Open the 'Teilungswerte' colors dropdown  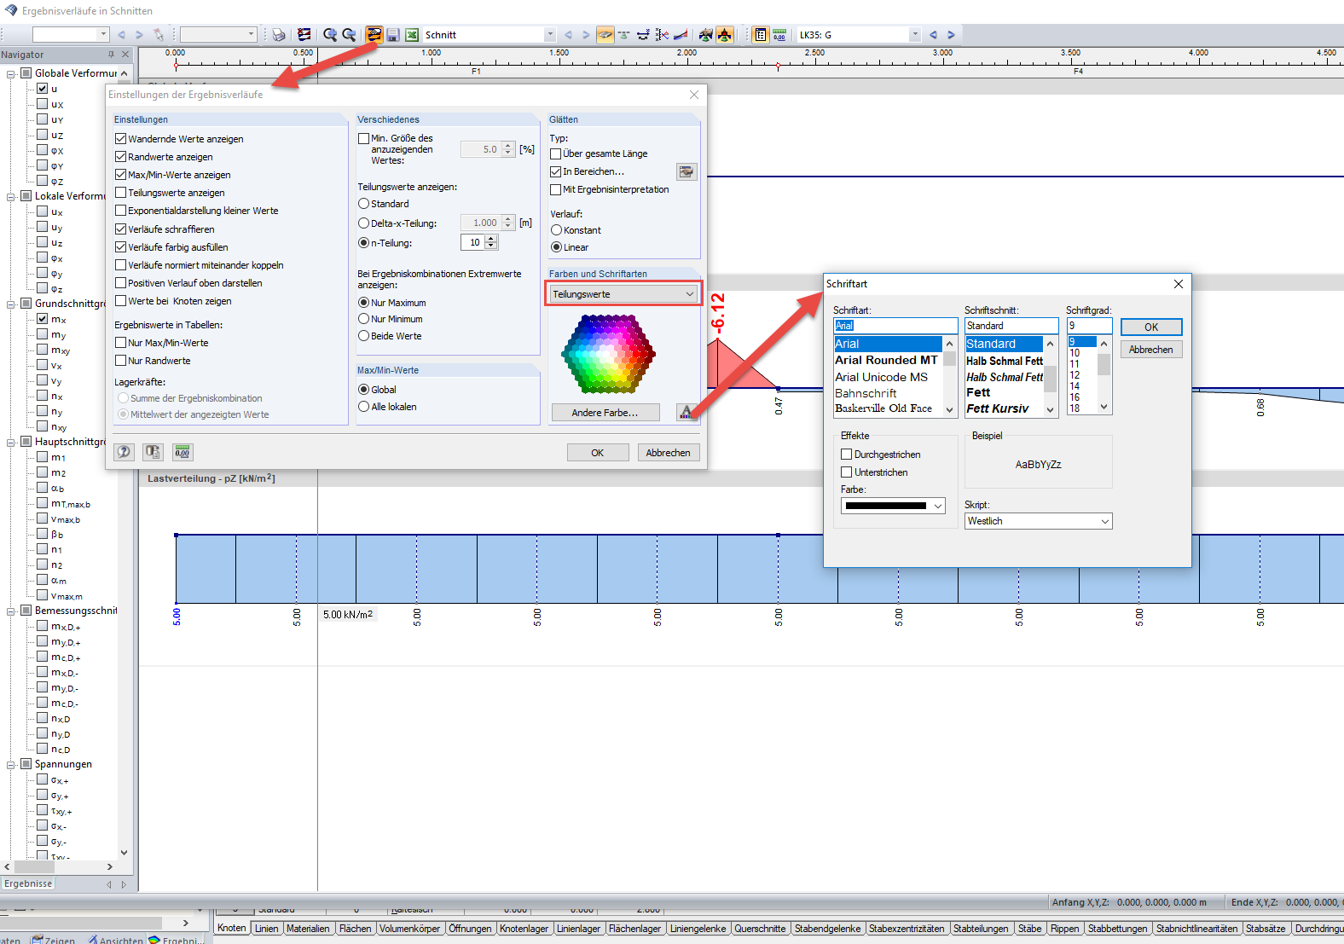(623, 294)
